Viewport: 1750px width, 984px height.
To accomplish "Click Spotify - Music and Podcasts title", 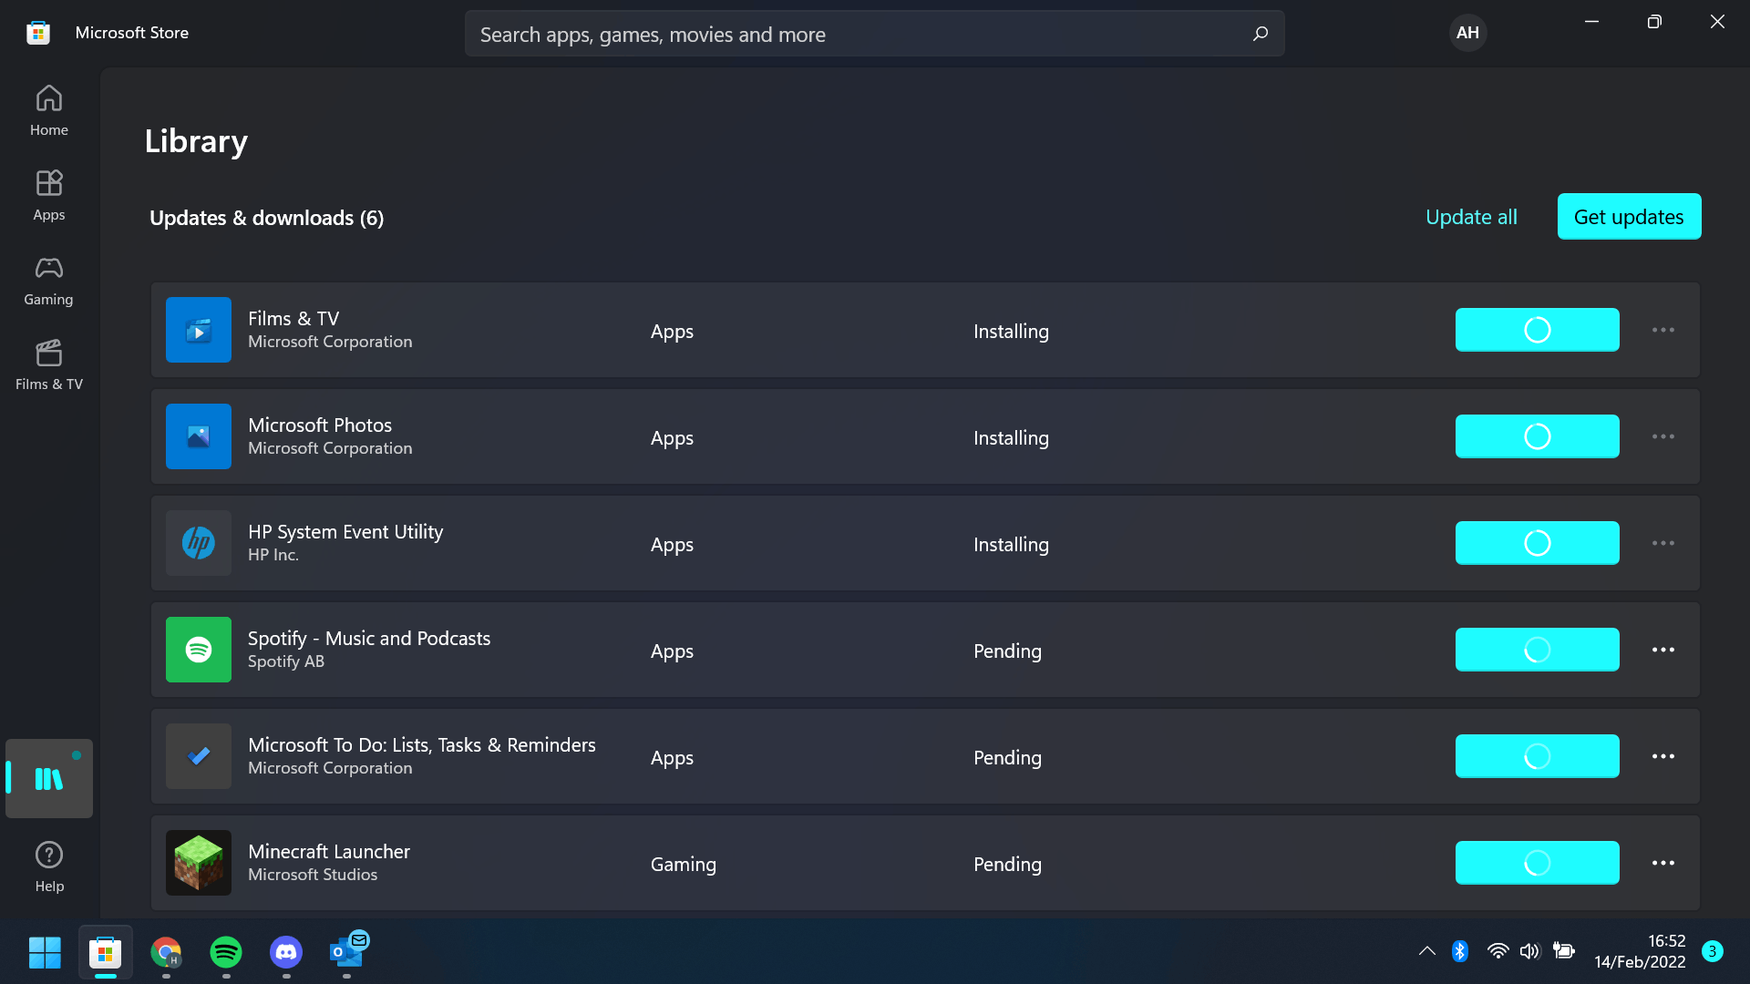I will 369,639.
